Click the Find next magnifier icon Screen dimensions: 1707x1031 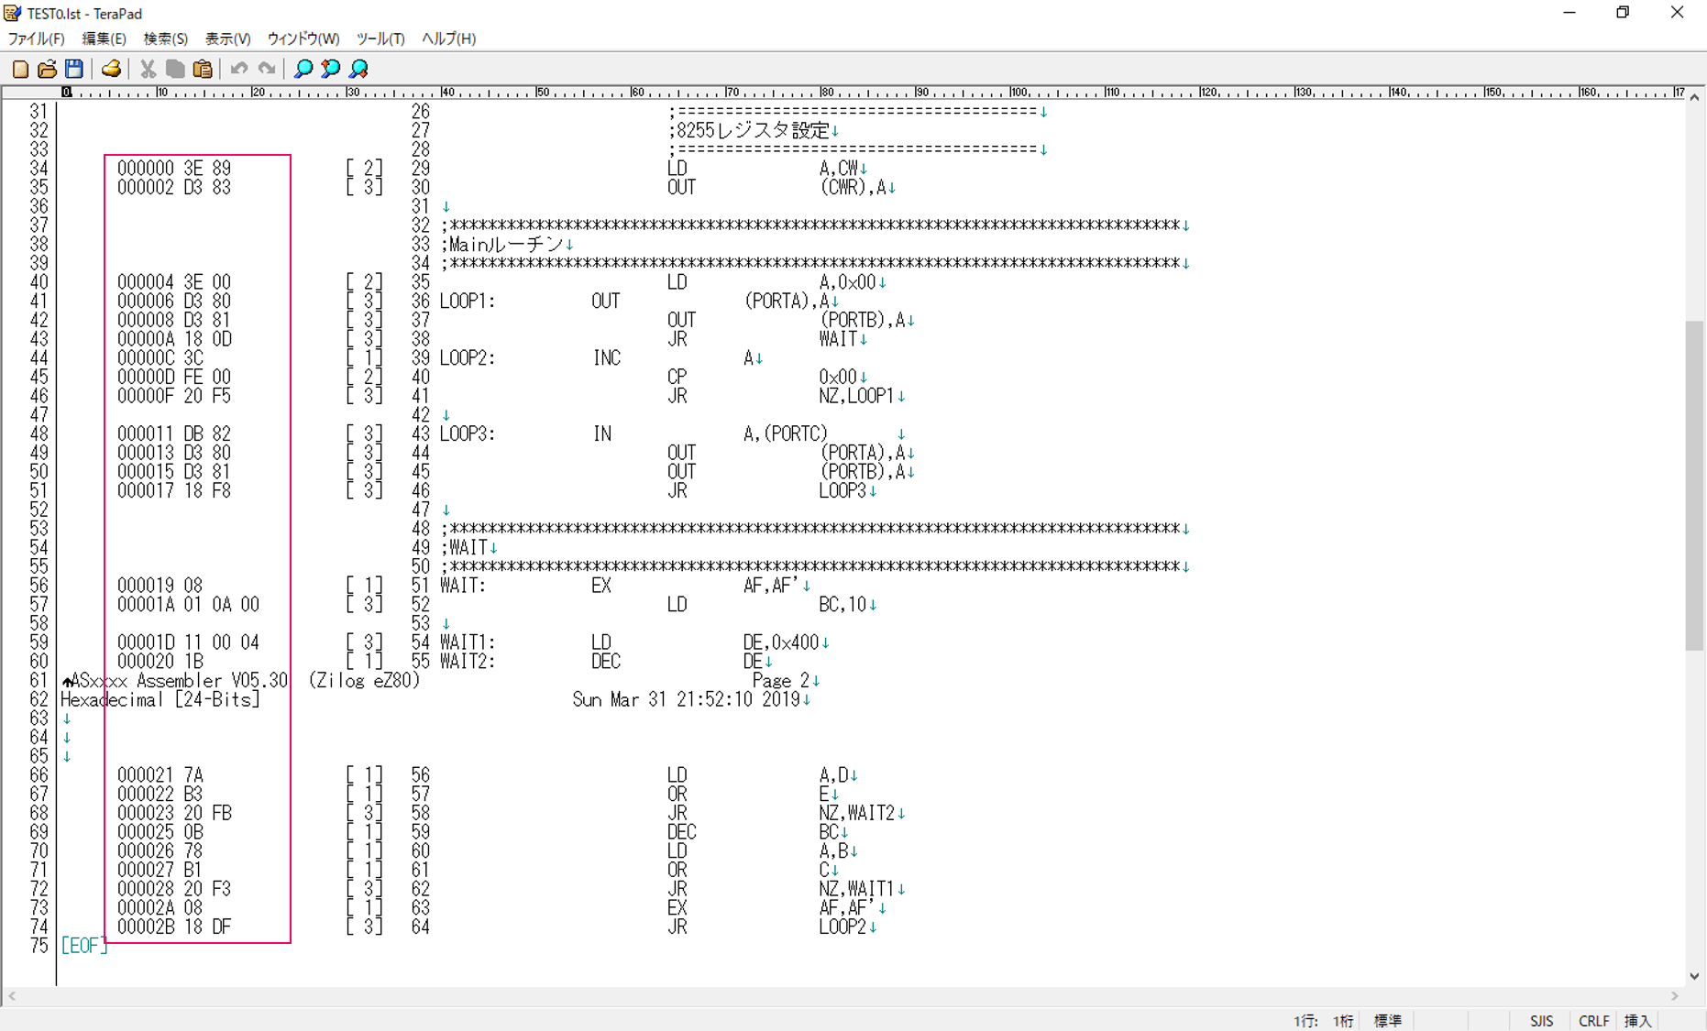pos(358,69)
